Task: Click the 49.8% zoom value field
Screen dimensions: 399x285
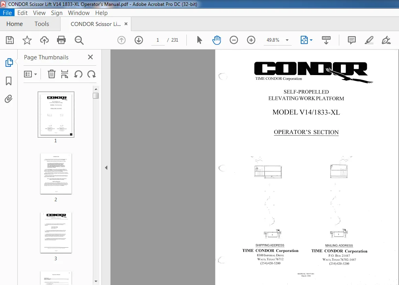Action: (273, 40)
